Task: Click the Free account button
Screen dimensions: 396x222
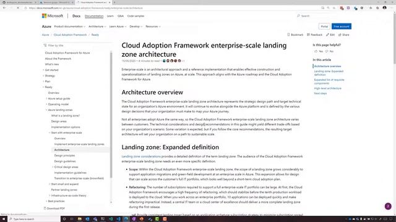Action: pos(342,27)
